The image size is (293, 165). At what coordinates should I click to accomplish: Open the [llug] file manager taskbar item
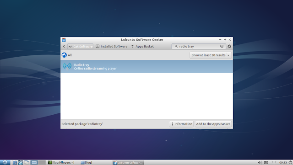coord(86,162)
